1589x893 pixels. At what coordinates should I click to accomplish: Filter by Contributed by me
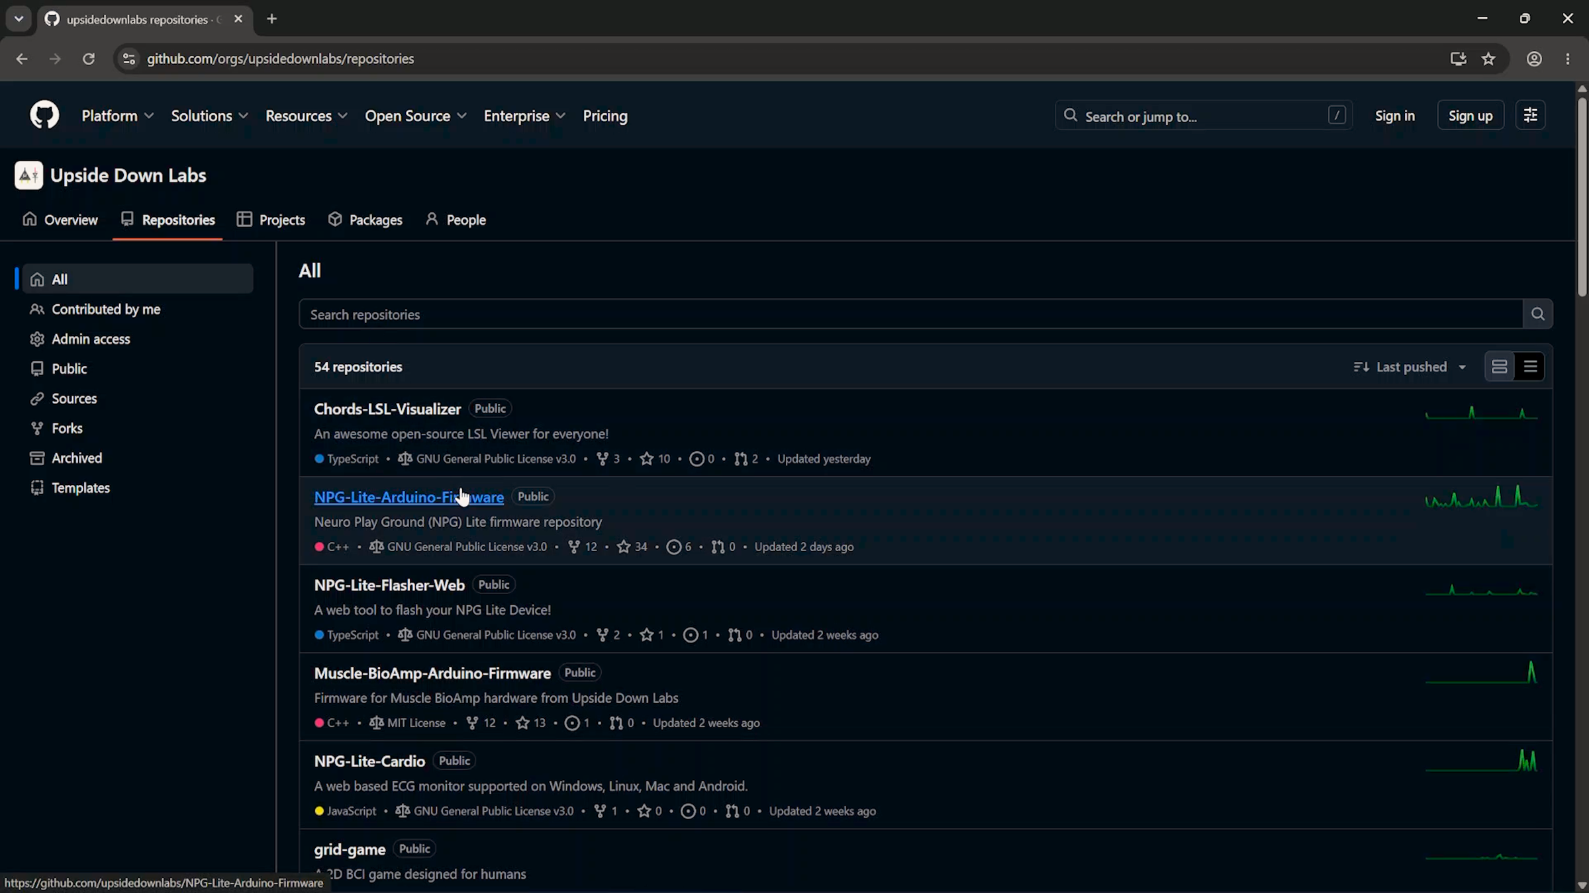[138, 309]
